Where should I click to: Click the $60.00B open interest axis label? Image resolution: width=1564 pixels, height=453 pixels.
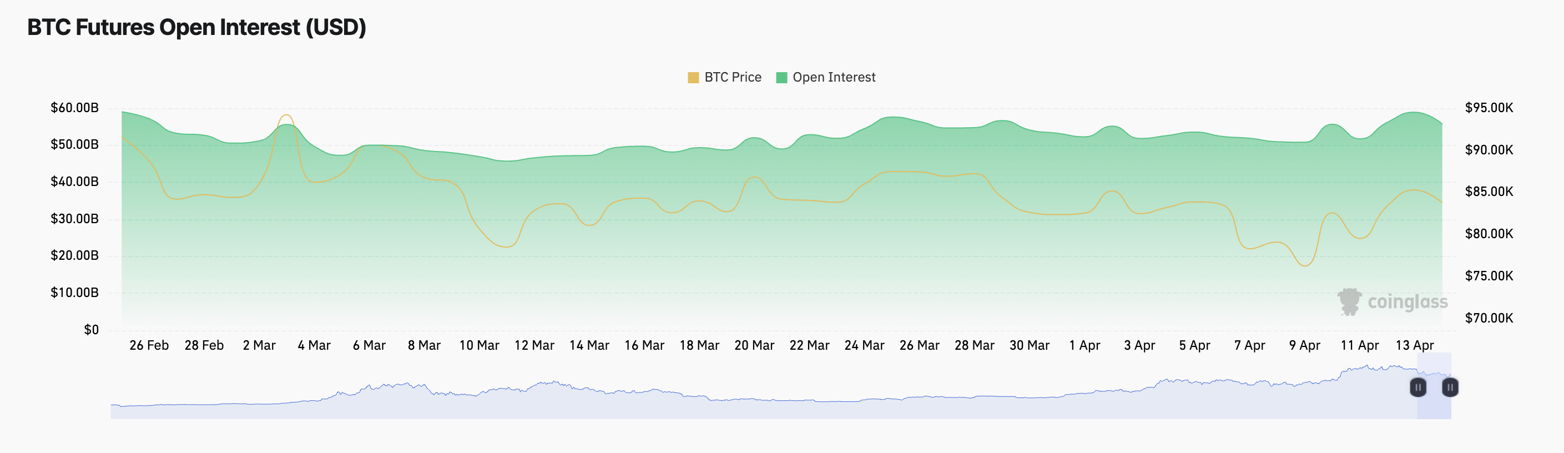74,108
